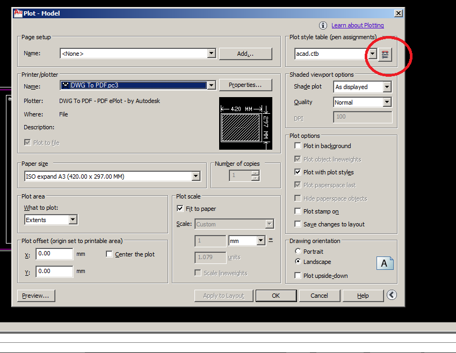Image resolution: width=456 pixels, height=353 pixels.
Task: Expand the Shade plot As displayed dropdown
Action: pos(387,87)
